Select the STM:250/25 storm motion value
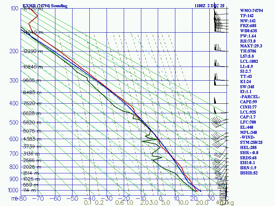The height and width of the screenshot is (206, 275). pyautogui.click(x=251, y=142)
